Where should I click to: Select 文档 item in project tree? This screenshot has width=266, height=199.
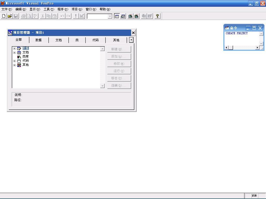(26, 52)
